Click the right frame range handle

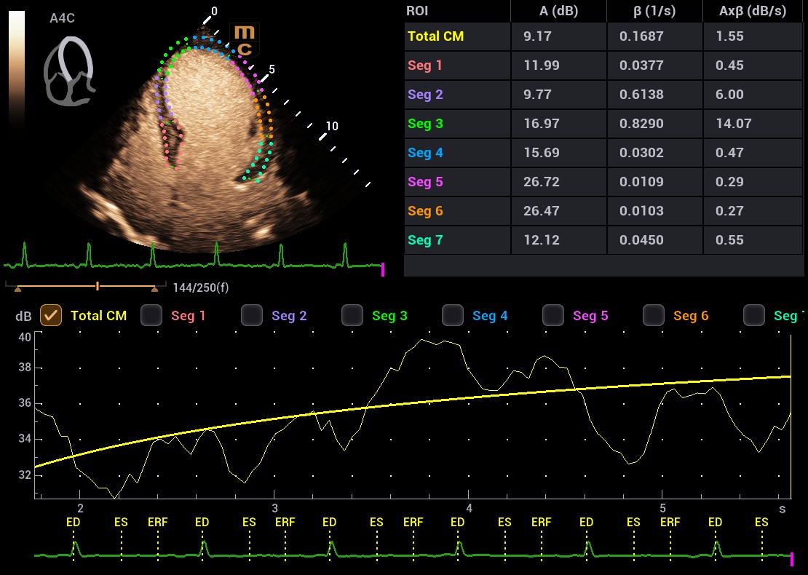click(154, 289)
